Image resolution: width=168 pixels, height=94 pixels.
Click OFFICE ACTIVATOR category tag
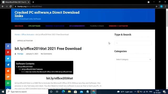point(25,41)
